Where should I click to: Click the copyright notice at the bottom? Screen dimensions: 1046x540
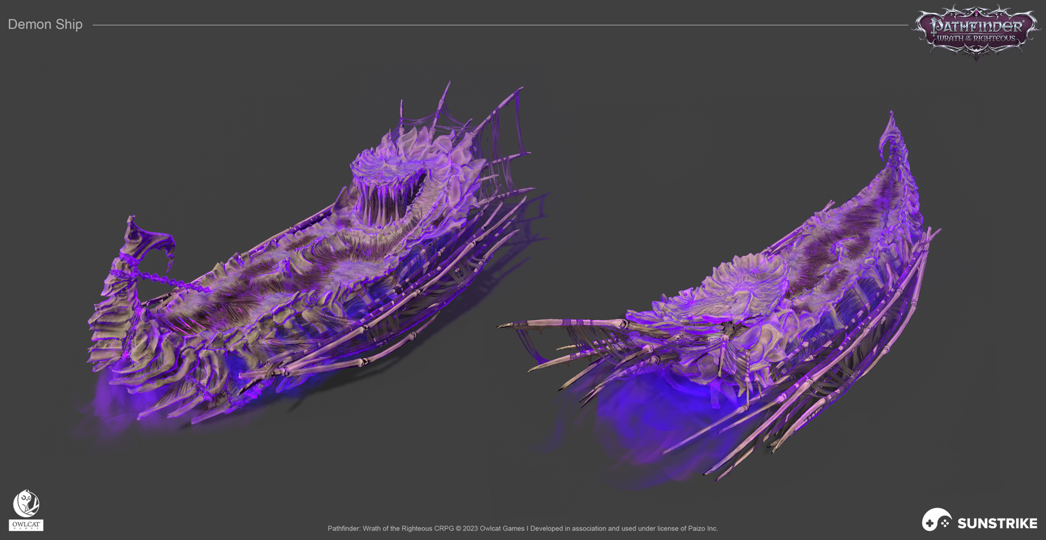[522, 528]
